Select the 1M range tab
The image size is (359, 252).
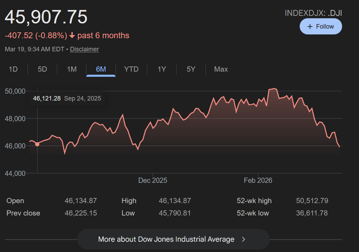click(72, 69)
